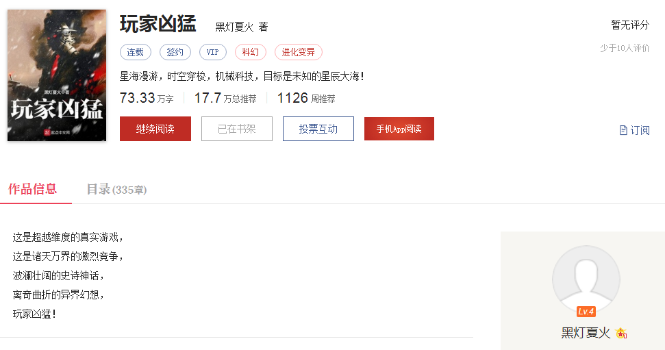Open author name 黑灯夏火 under the avatar
The image size is (665, 350).
tap(586, 333)
